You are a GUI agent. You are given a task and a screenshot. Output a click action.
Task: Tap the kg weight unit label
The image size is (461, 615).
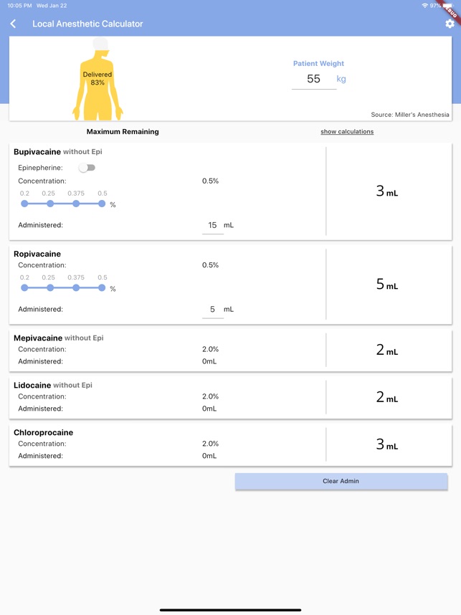point(341,79)
